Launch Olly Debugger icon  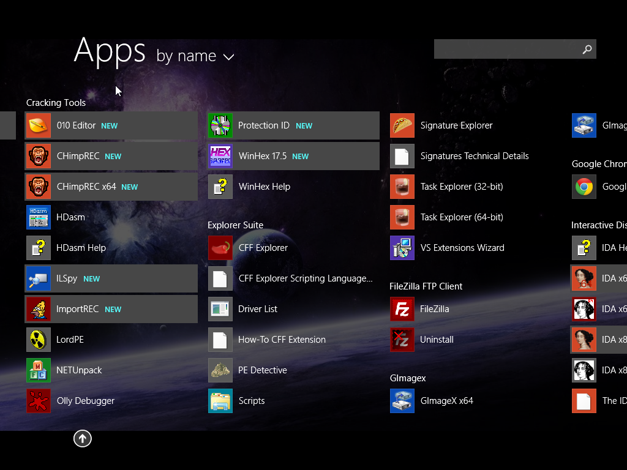(x=39, y=401)
